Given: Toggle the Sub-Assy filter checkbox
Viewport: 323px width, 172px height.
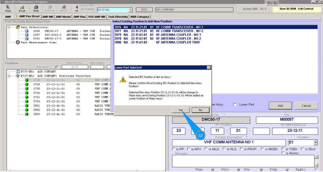Looking at the screenshot, I should coord(57,67).
